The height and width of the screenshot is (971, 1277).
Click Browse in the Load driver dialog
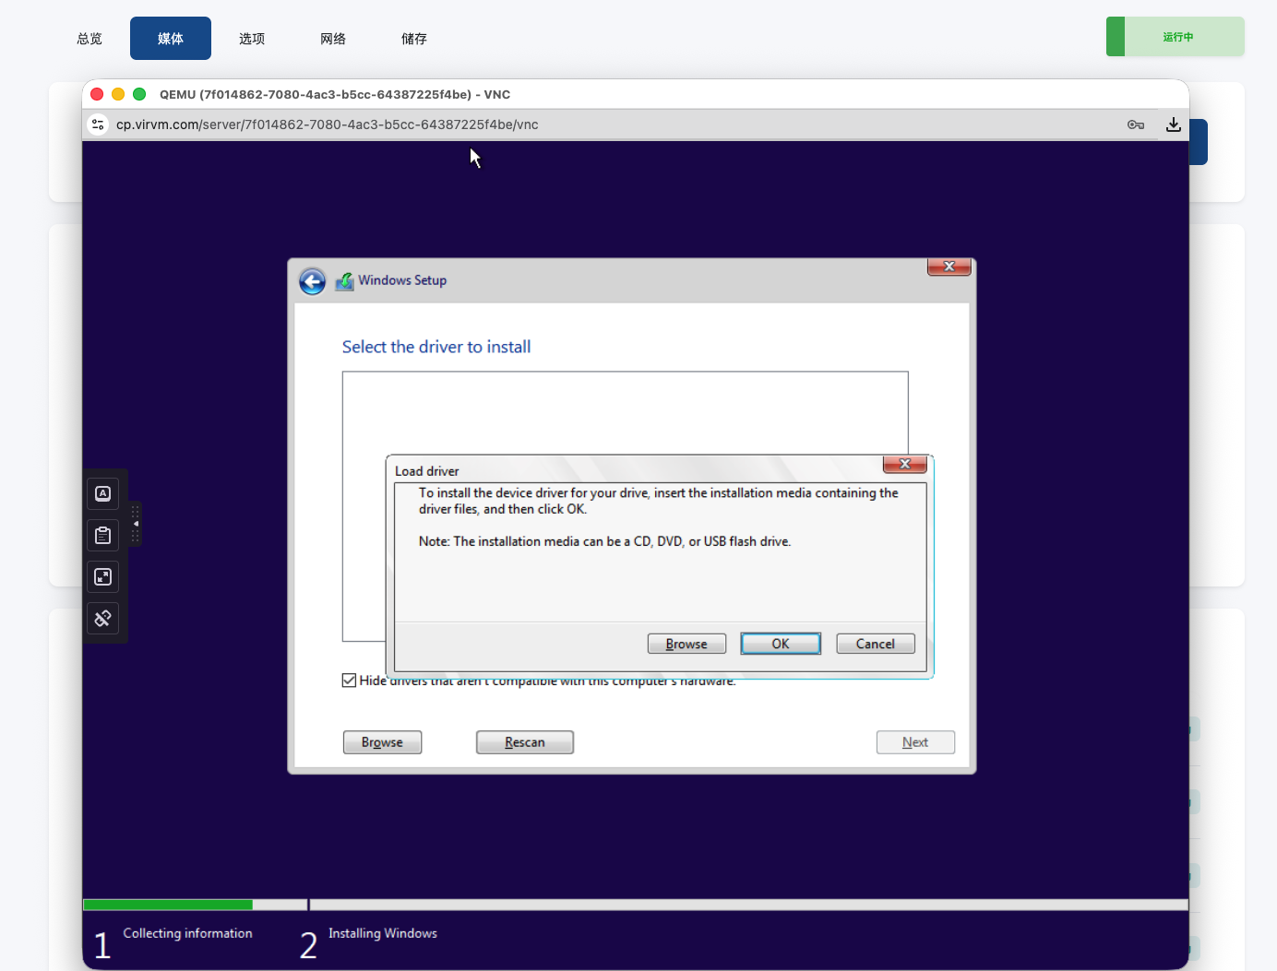pos(686,644)
